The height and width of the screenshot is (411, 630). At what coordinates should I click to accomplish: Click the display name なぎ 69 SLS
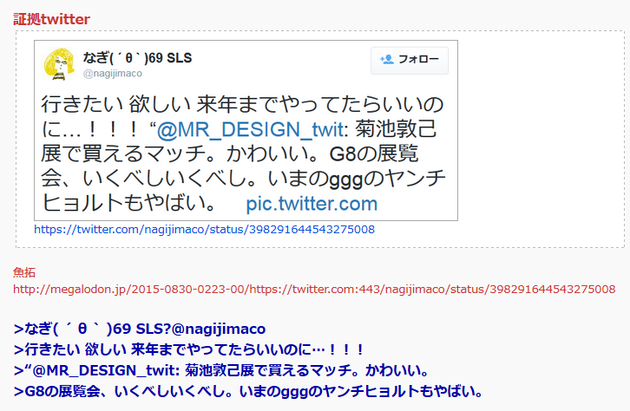point(137,58)
